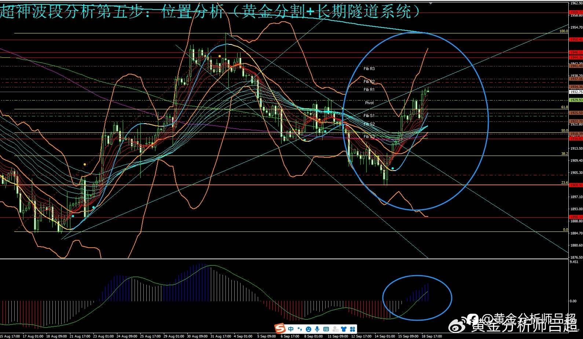Click the Fib S3 label on the chart

369,136
